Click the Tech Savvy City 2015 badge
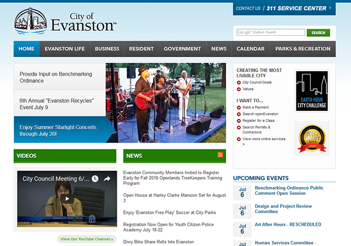Viewport: 351px width, 246px height. click(x=312, y=138)
